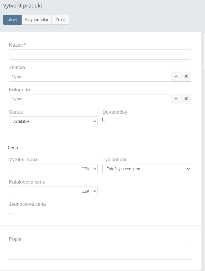This screenshot has height=271, width=205.
Task: Save the product with Uložit
Action: click(12, 20)
